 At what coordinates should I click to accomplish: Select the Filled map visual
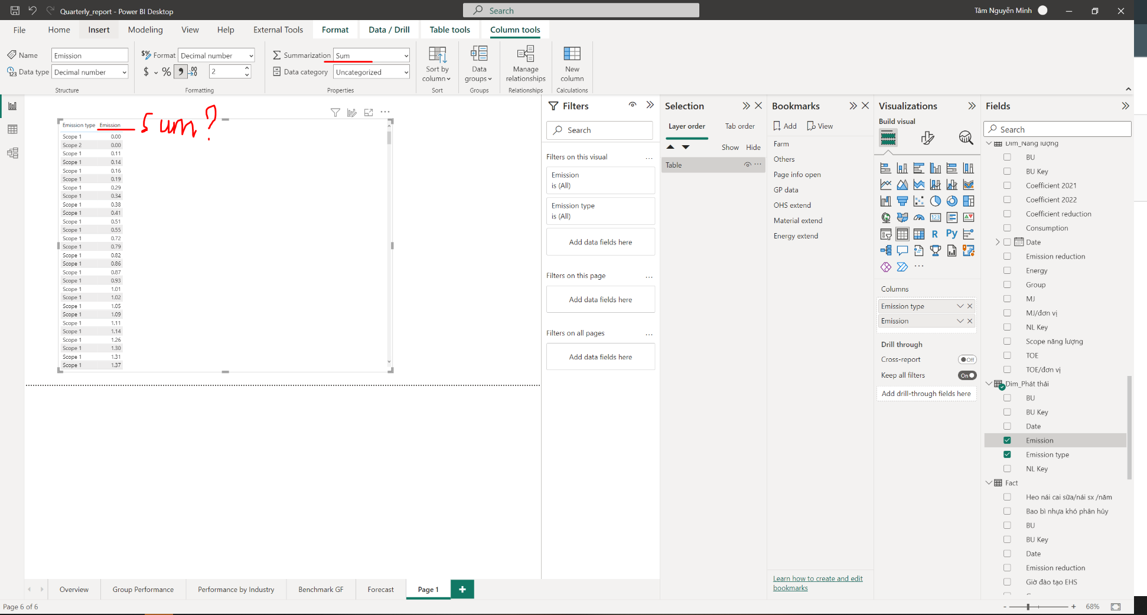902,218
